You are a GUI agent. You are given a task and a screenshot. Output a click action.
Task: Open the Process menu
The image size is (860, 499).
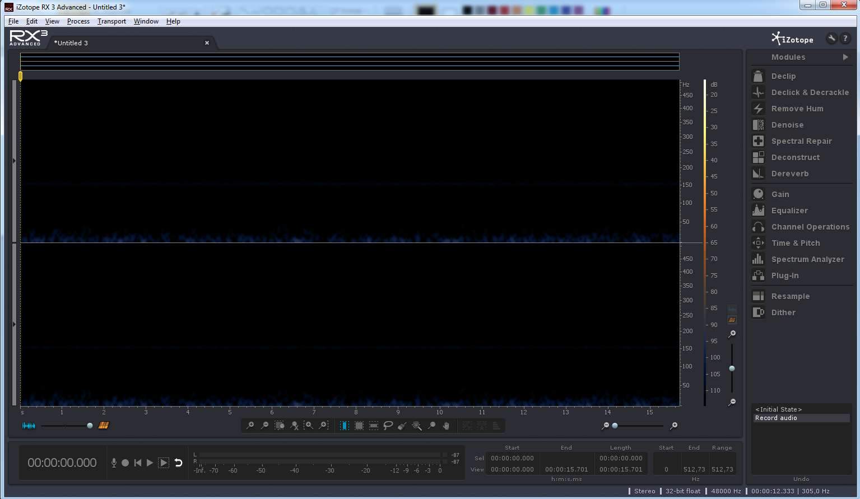[78, 21]
